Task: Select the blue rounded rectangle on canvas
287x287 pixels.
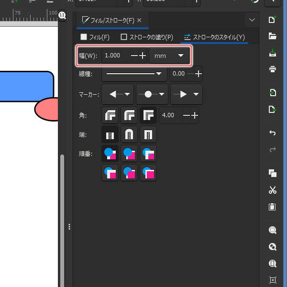Action: pyautogui.click(x=26, y=86)
